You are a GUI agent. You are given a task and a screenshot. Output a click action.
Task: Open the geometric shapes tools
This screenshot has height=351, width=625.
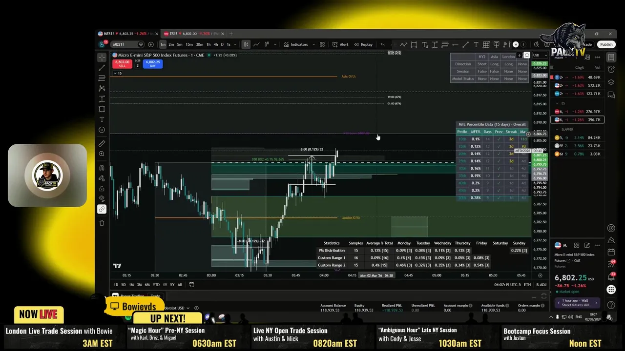coord(102,109)
